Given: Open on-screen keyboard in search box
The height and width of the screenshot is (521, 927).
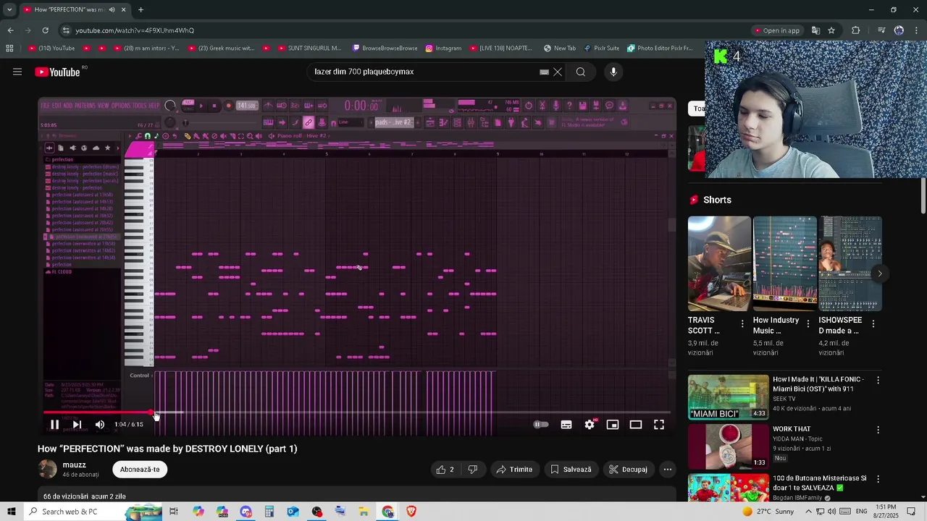Looking at the screenshot, I should pyautogui.click(x=544, y=72).
